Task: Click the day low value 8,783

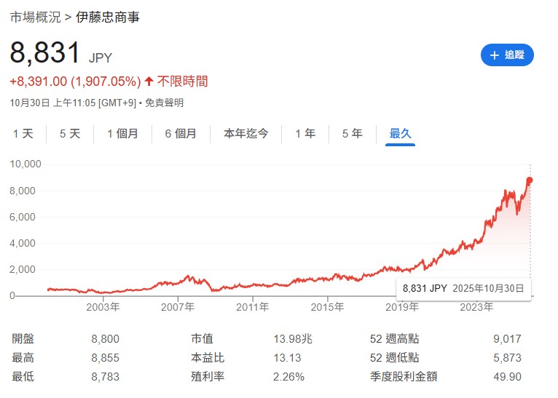Action: tap(106, 377)
